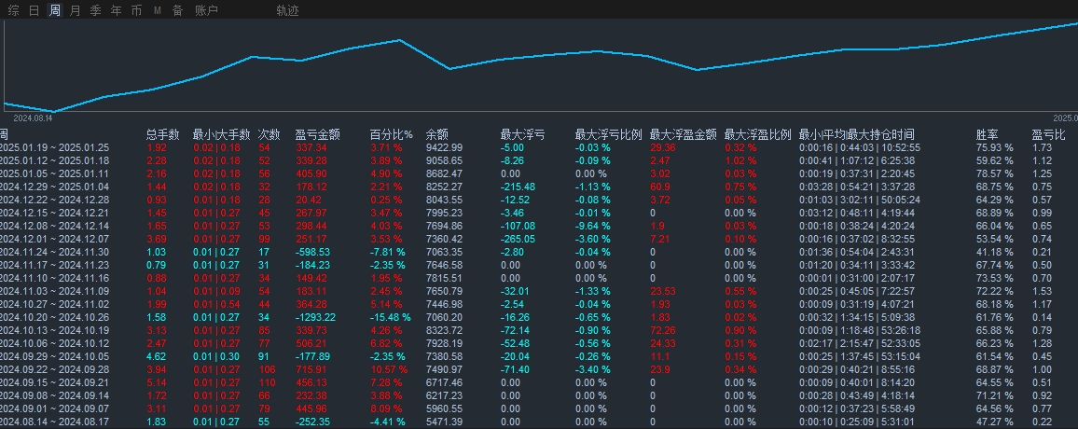The image size is (1078, 429).
Task: Sort by the 余额 column header
Action: click(x=437, y=134)
